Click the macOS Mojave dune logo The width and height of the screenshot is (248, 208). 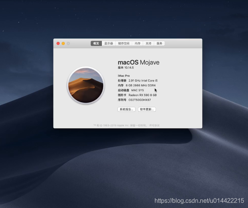coord(86,85)
